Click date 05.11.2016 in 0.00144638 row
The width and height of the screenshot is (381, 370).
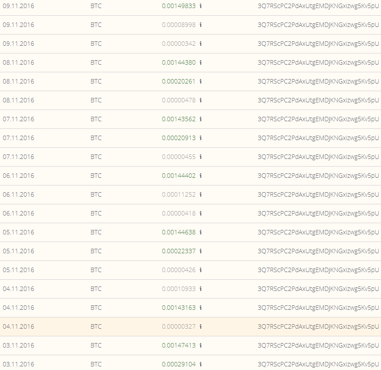click(x=18, y=233)
